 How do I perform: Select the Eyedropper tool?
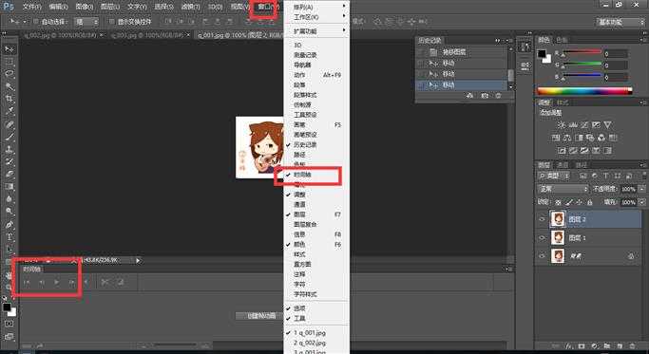pyautogui.click(x=10, y=110)
